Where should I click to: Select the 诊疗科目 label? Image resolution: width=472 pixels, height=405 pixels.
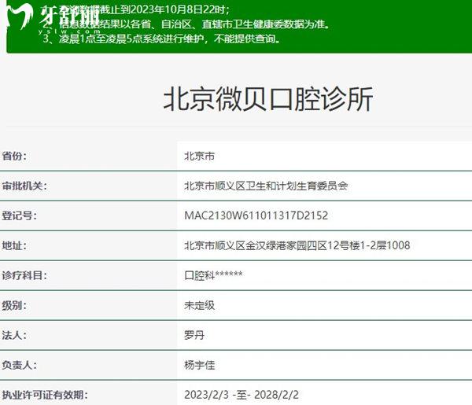coord(24,275)
